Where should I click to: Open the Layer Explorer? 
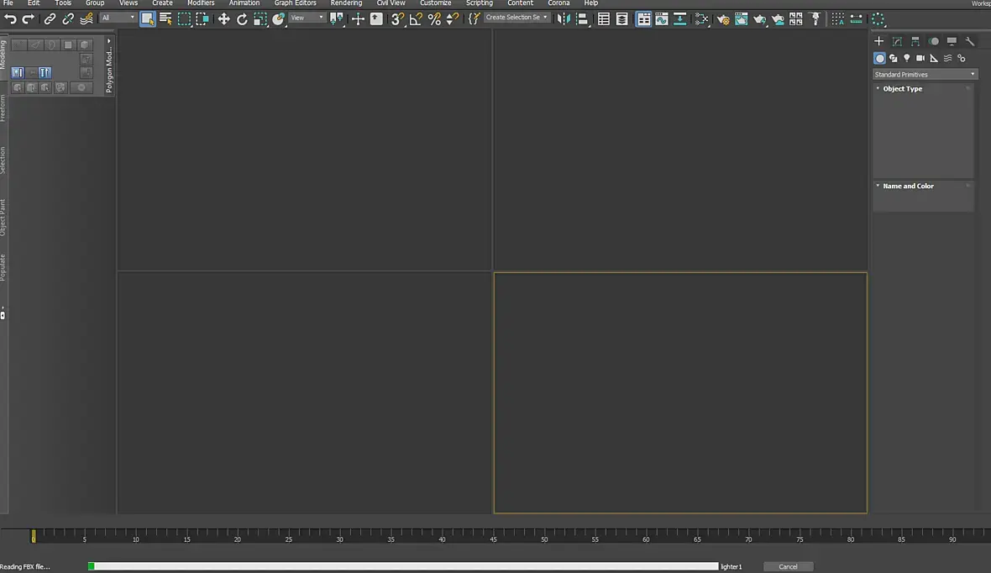click(x=622, y=19)
